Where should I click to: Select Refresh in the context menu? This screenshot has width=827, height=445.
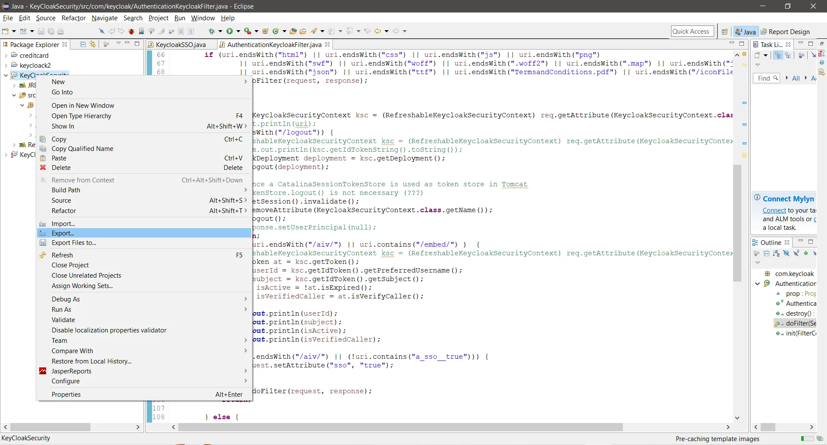(x=144, y=255)
